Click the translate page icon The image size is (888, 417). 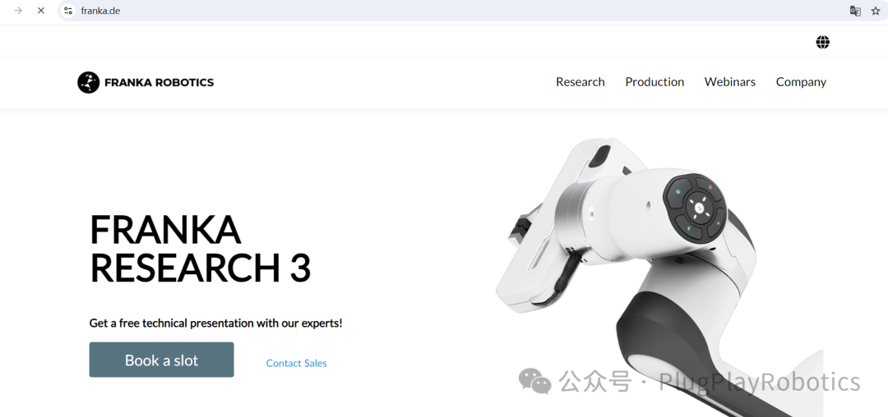855,11
